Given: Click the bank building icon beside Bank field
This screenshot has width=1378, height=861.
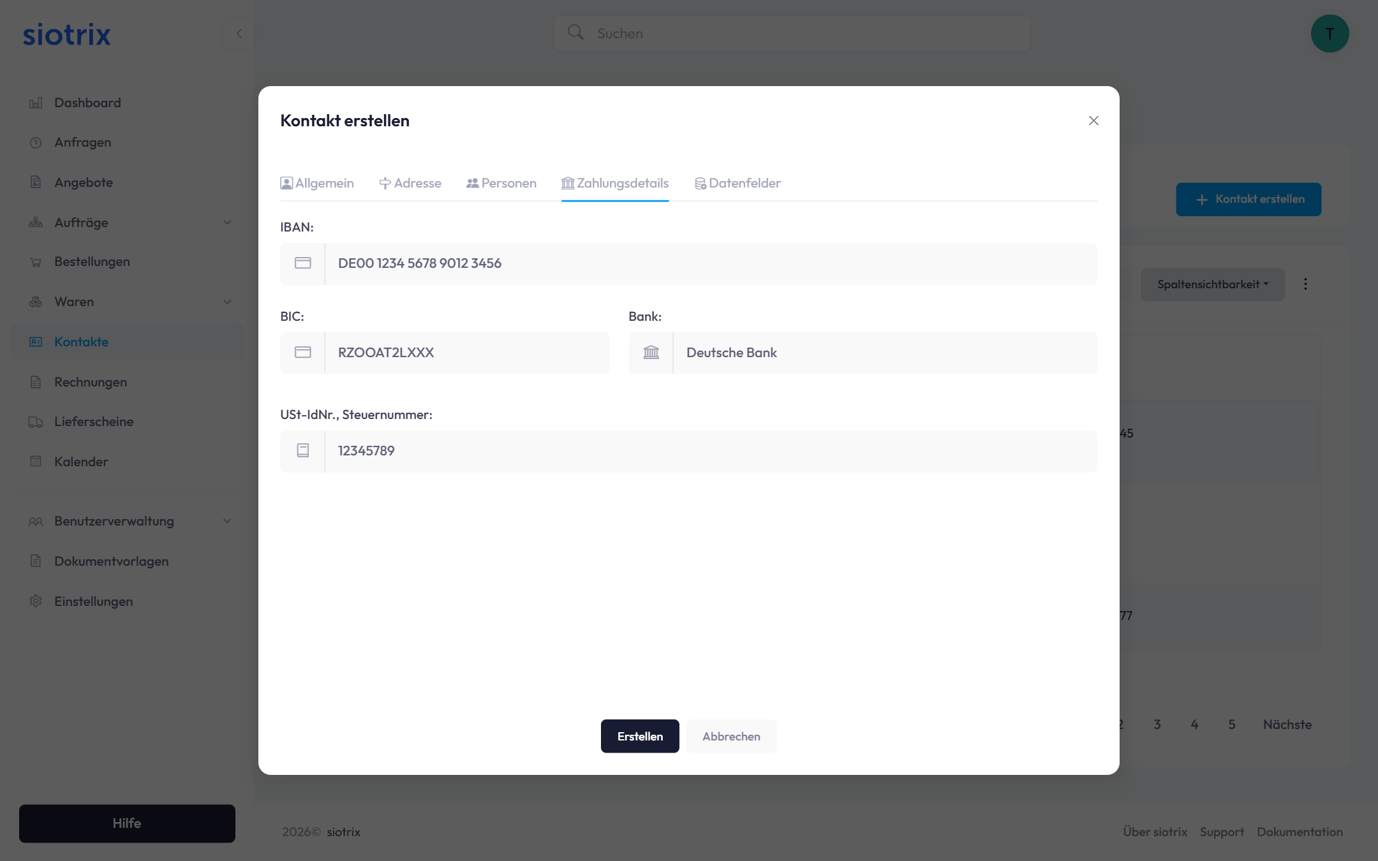Looking at the screenshot, I should tap(651, 353).
